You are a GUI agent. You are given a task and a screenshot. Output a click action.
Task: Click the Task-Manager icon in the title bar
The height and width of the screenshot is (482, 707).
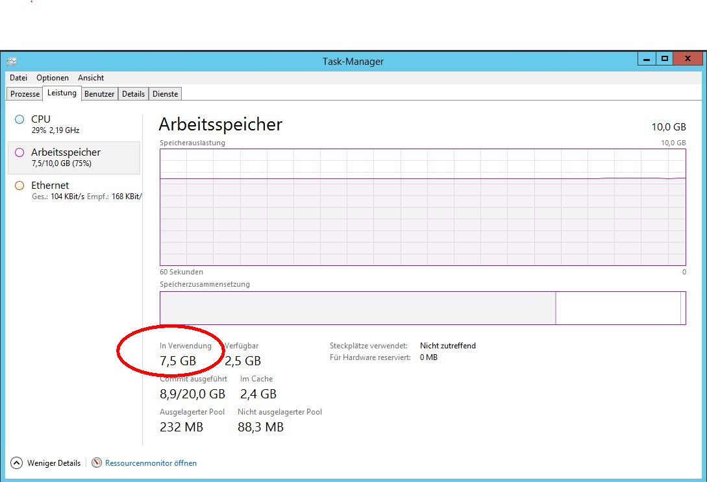(x=10, y=60)
